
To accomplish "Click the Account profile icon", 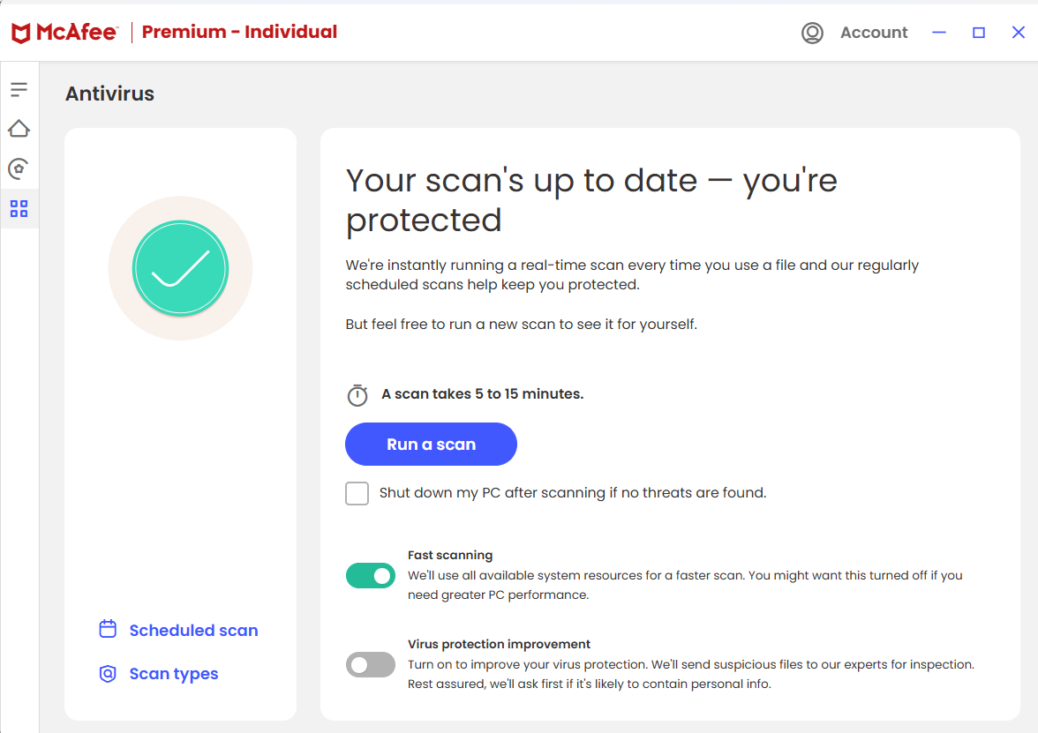I will (812, 33).
